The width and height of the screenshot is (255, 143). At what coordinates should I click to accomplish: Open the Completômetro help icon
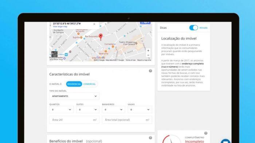tap(206, 133)
